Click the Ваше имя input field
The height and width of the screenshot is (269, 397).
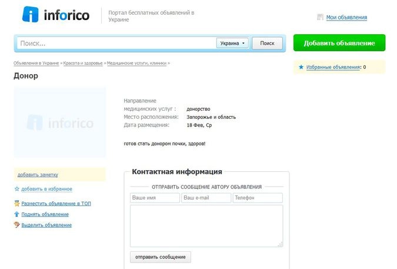[x=155, y=198]
